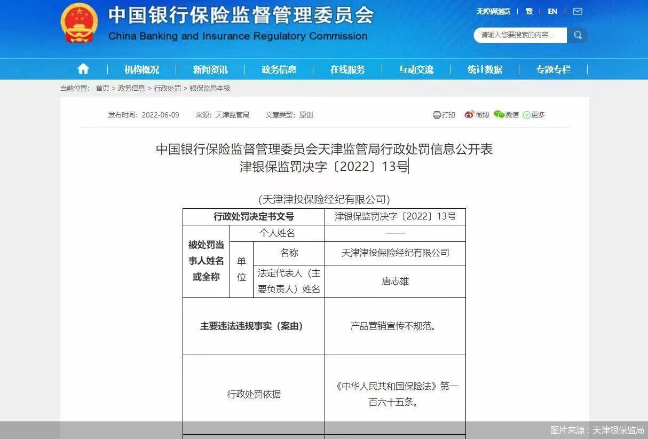The image size is (648, 439).
Task: Click the envelope mail icon
Action: pyautogui.click(x=577, y=11)
